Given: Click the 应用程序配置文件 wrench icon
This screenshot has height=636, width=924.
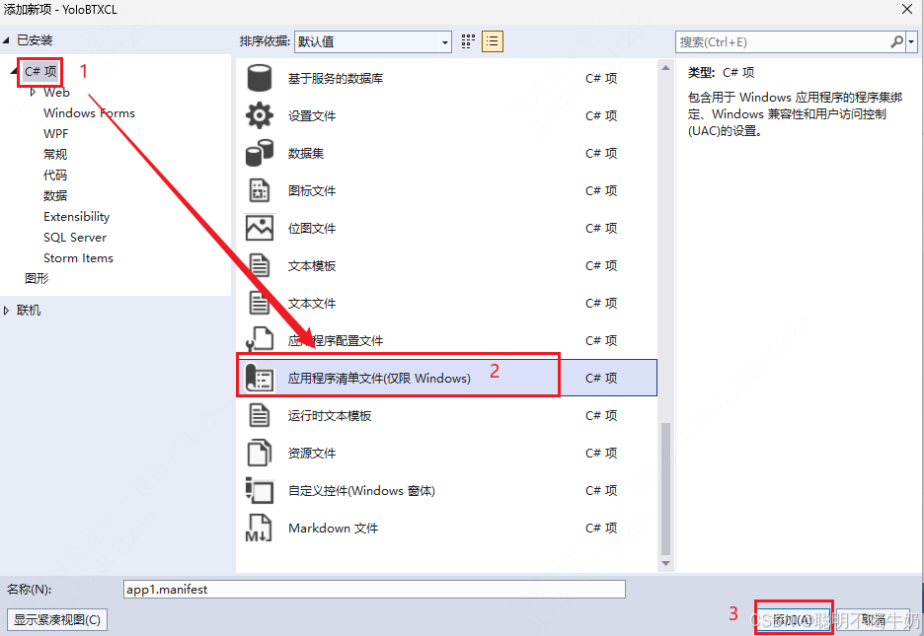Looking at the screenshot, I should [260, 340].
